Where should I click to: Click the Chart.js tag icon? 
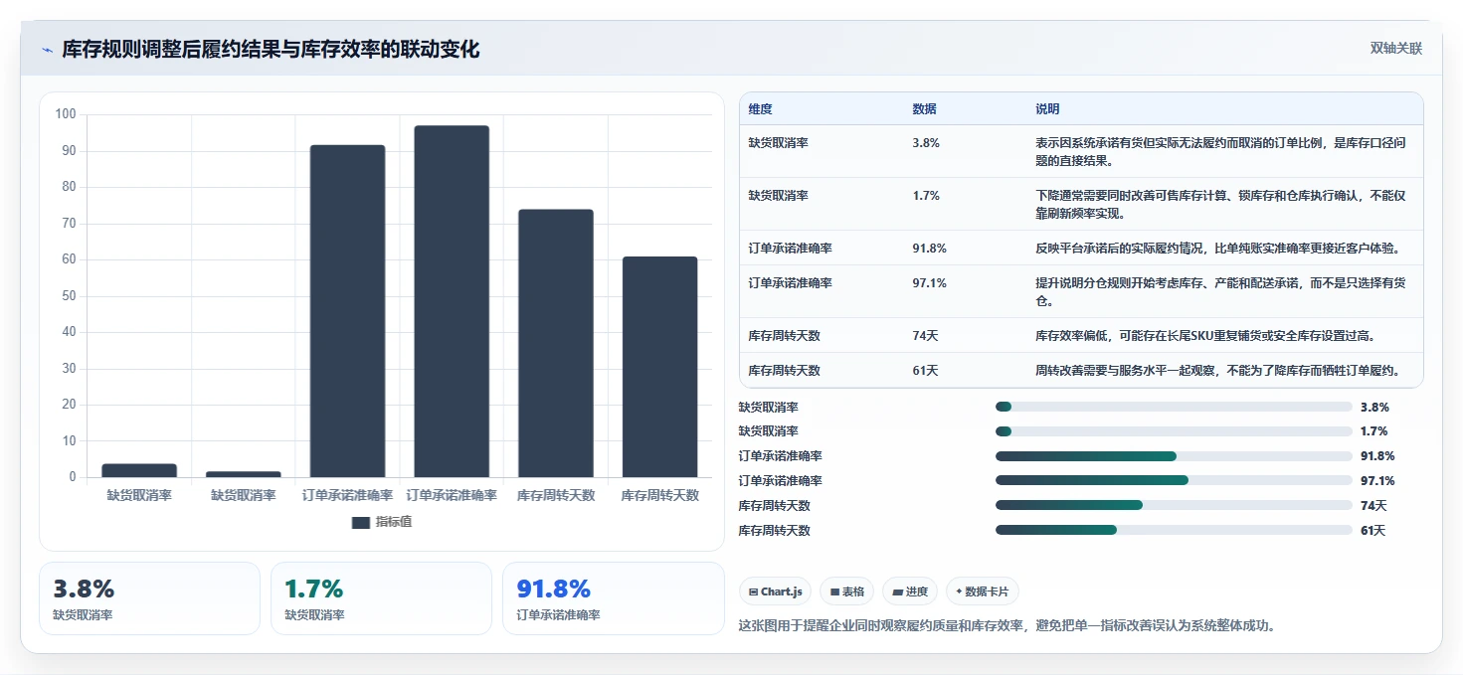753,591
